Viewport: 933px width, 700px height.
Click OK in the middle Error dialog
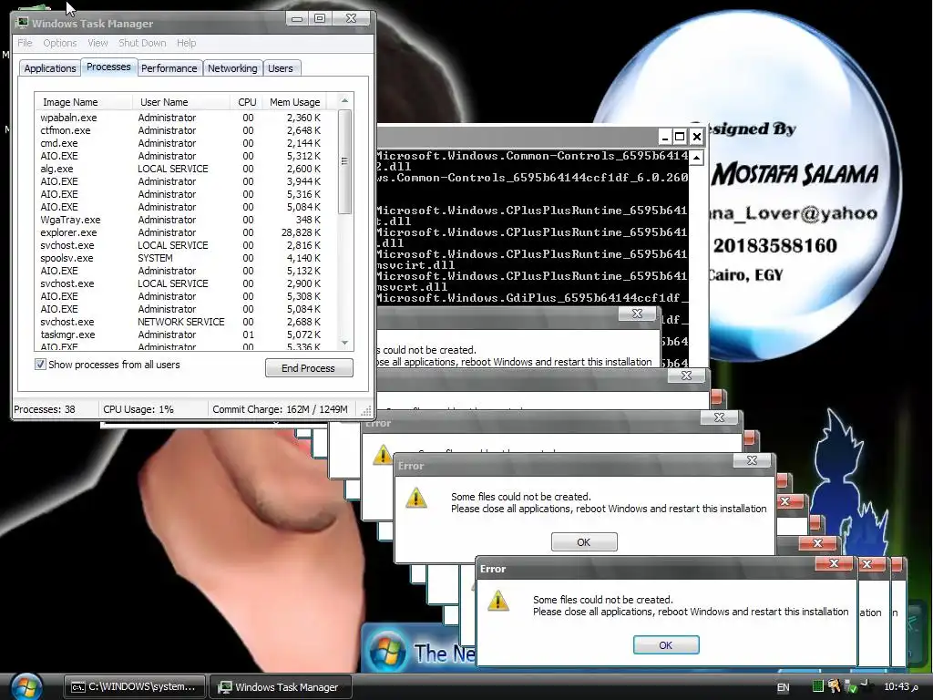(x=584, y=542)
